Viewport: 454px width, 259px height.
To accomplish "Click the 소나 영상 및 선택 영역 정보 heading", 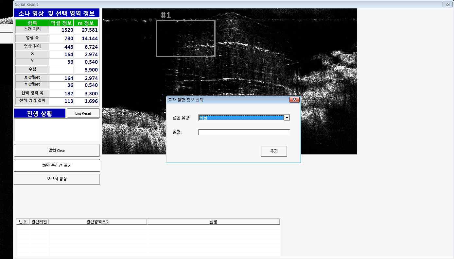I will click(x=57, y=13).
